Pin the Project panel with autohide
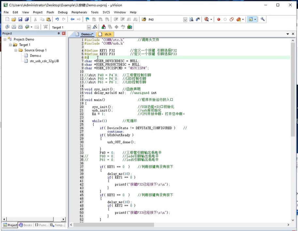Viewport: 298px width, 231px height. click(59, 34)
